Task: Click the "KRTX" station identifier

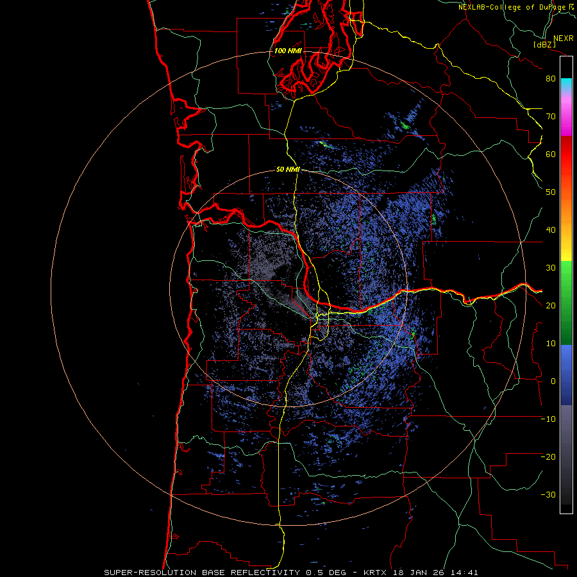Action: coord(375,573)
